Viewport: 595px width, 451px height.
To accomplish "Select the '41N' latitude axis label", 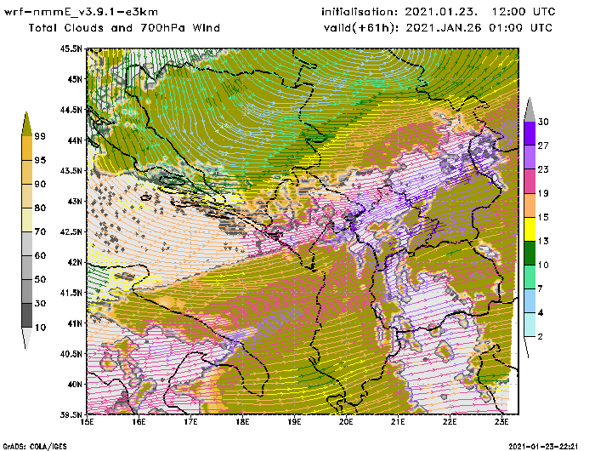I will pyautogui.click(x=75, y=323).
